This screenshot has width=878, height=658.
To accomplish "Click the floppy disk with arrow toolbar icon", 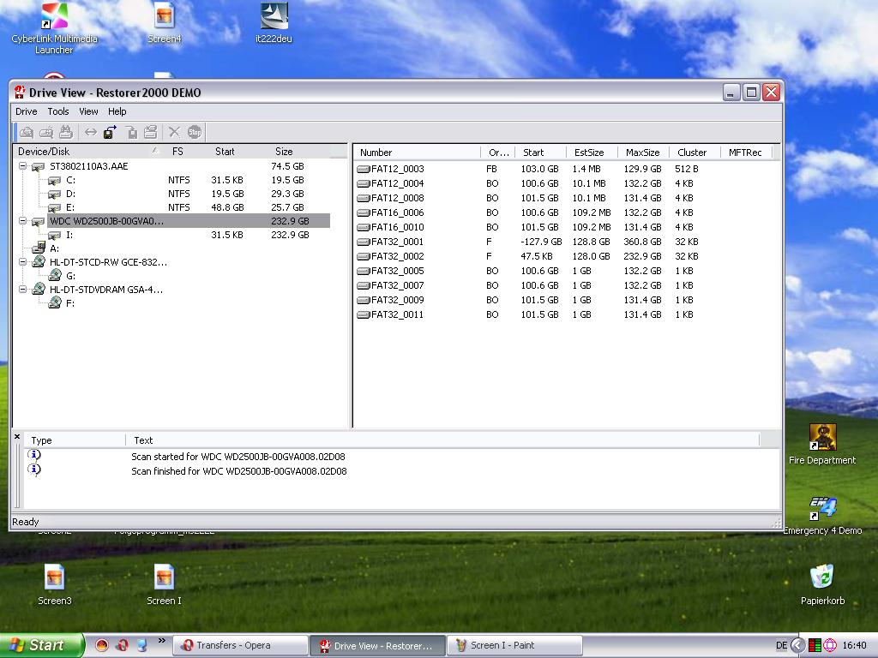I will click(110, 132).
